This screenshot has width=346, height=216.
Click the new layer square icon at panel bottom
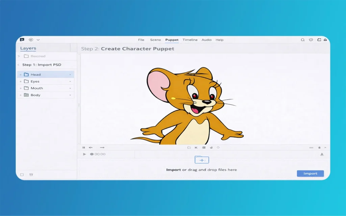(x=22, y=175)
